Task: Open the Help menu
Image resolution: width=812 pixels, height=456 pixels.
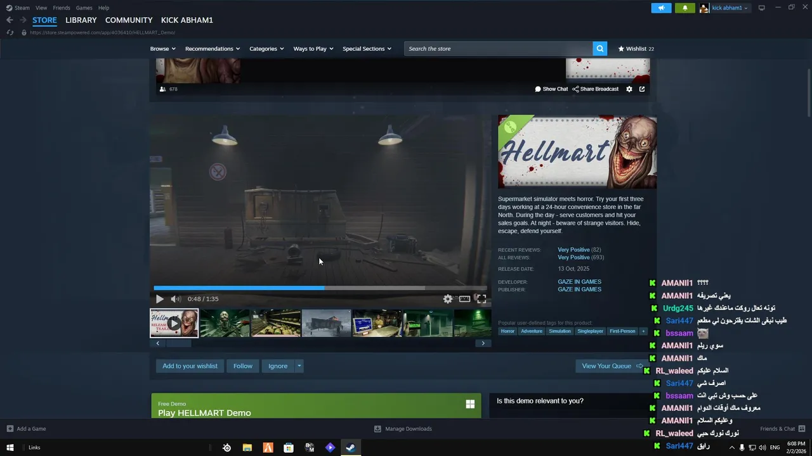Action: coord(103,8)
